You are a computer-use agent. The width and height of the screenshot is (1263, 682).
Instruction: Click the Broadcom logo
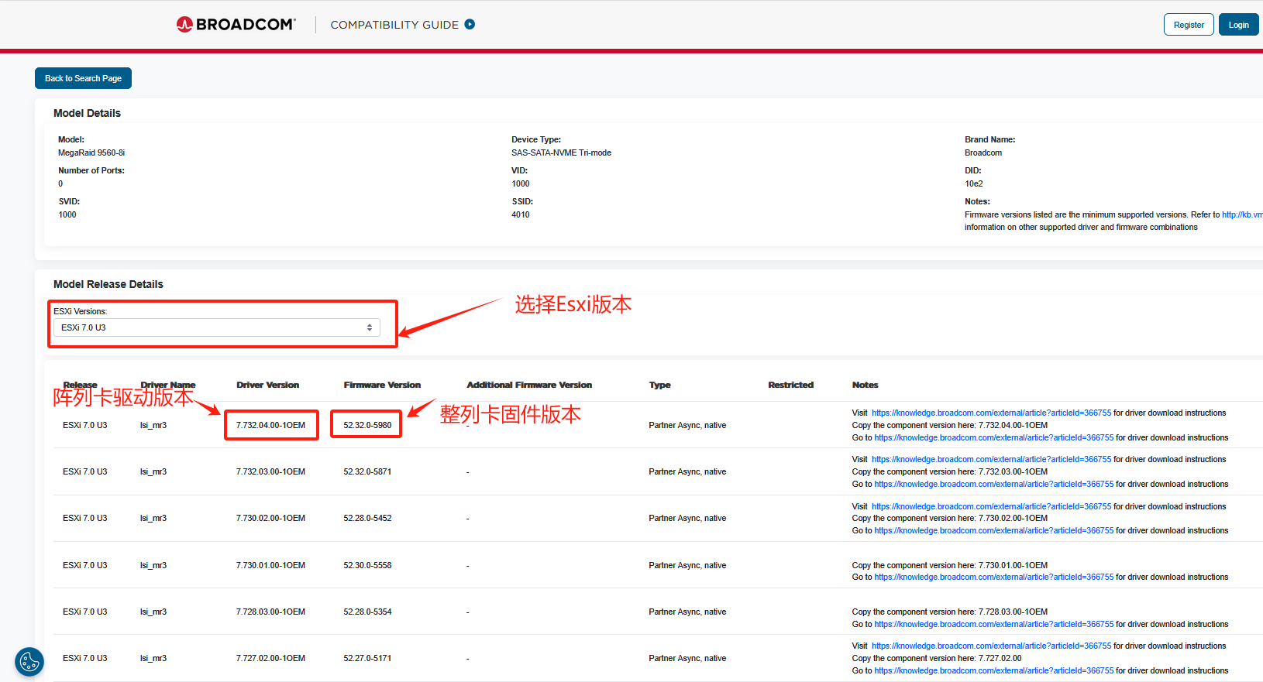[x=236, y=25]
